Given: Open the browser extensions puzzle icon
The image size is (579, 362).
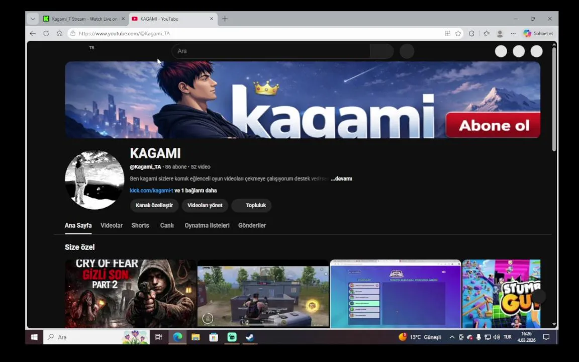Looking at the screenshot, I should 471,34.
